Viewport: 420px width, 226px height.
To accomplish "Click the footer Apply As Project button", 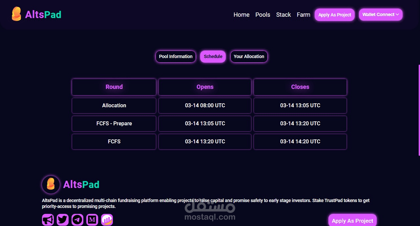I will (352, 221).
